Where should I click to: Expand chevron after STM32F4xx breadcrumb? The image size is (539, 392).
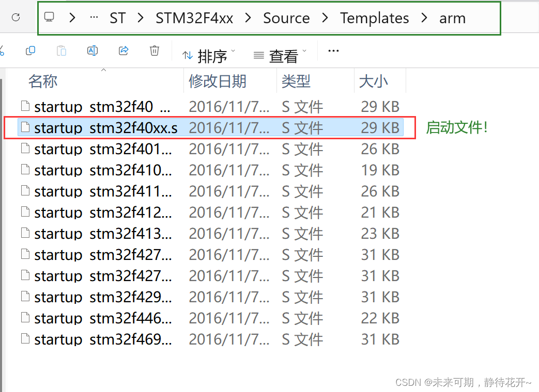pyautogui.click(x=248, y=18)
